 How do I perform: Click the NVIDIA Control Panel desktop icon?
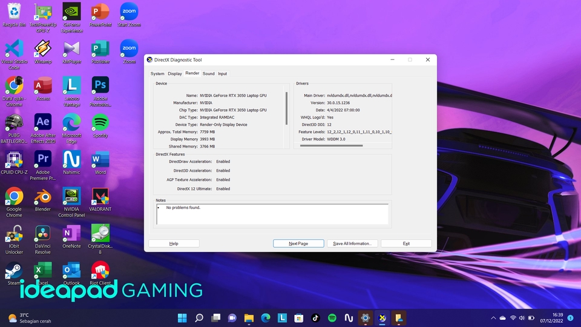click(71, 202)
